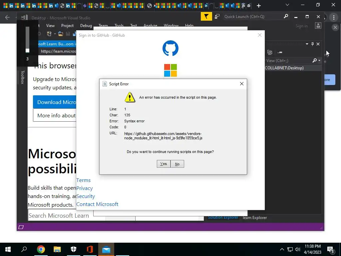341x256 pixels.
Task: Open the Debug menu
Action: 86,26
